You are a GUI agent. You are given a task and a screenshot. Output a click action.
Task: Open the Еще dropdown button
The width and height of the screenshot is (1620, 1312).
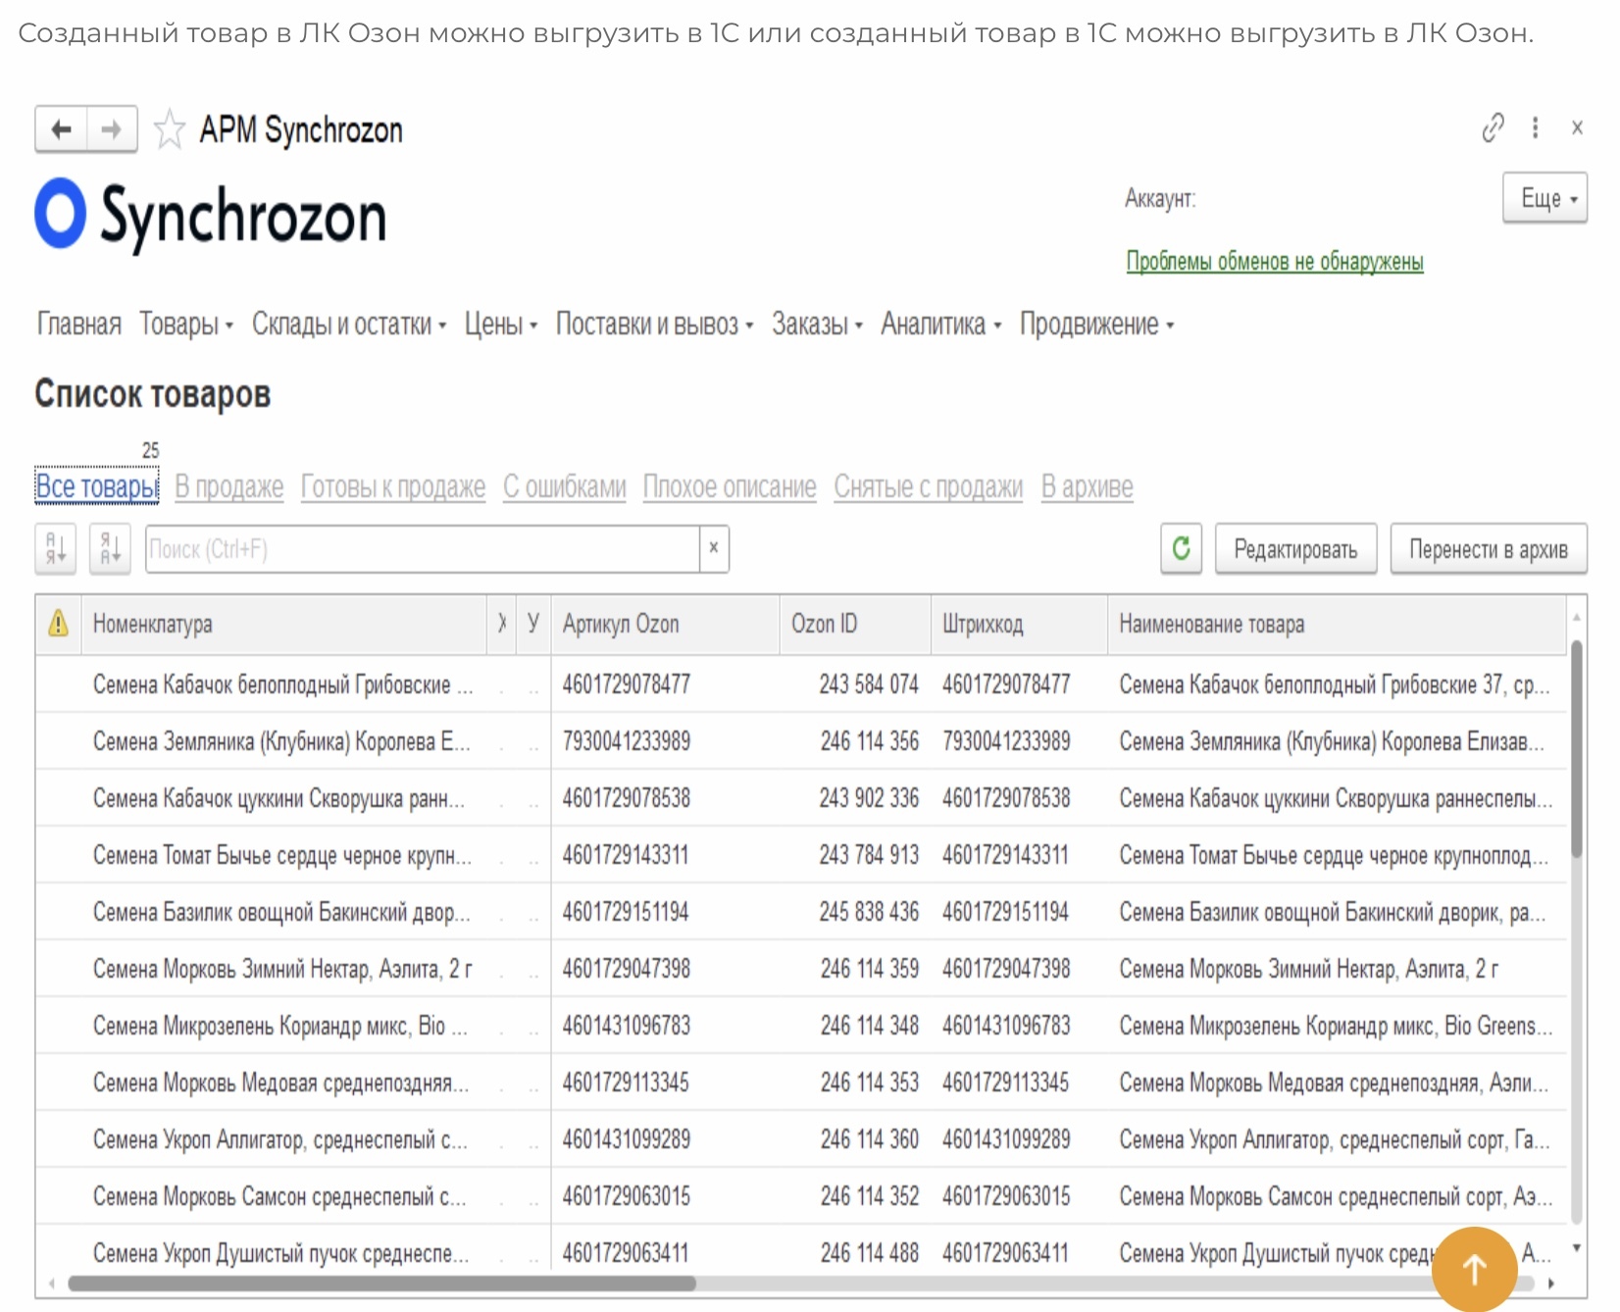point(1545,198)
